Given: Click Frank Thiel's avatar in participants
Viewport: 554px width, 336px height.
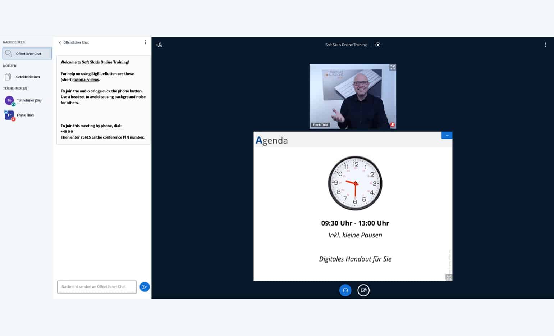Looking at the screenshot, I should click(x=9, y=115).
